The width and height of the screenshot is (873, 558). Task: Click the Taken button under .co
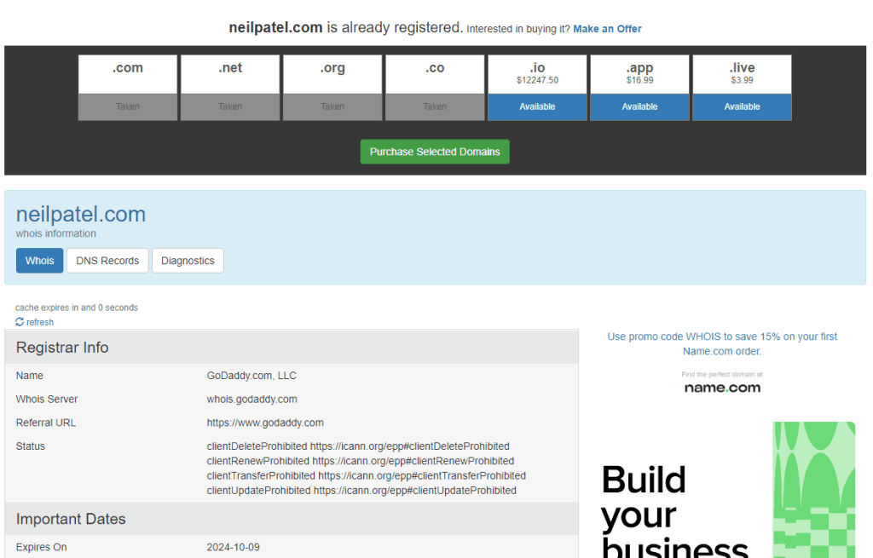point(435,106)
